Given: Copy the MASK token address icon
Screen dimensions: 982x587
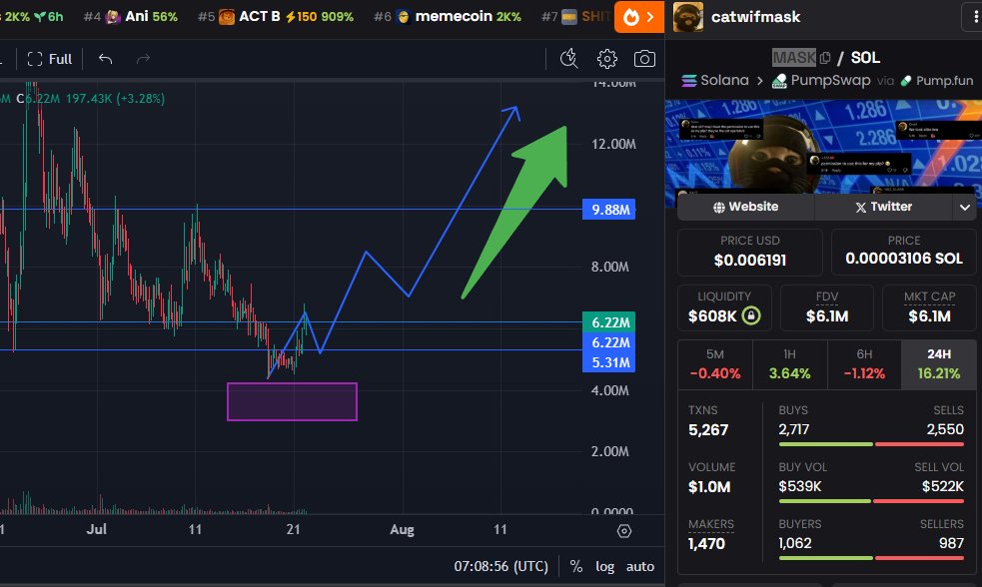Looking at the screenshot, I should (x=825, y=58).
